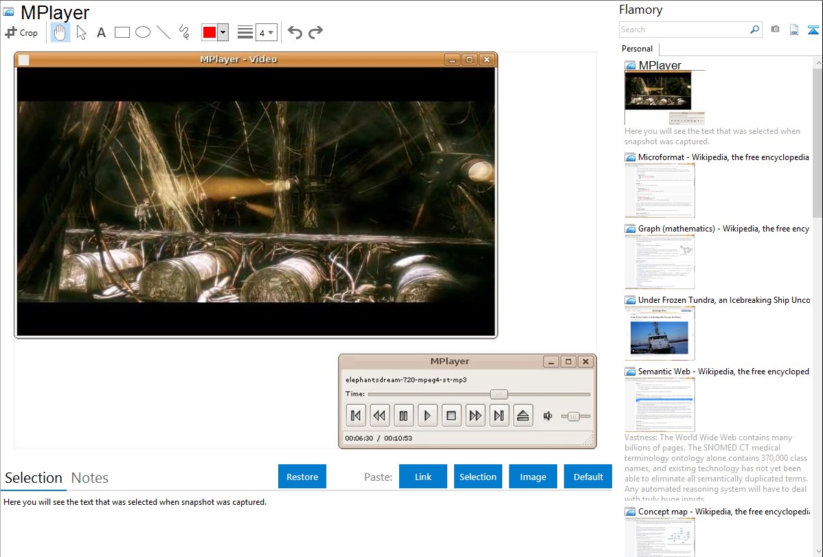This screenshot has height=557, width=823.
Task: Pick the rectangle shape tool
Action: [x=122, y=32]
